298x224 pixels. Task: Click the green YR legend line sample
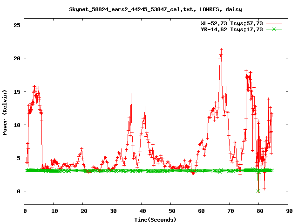coord(274,29)
